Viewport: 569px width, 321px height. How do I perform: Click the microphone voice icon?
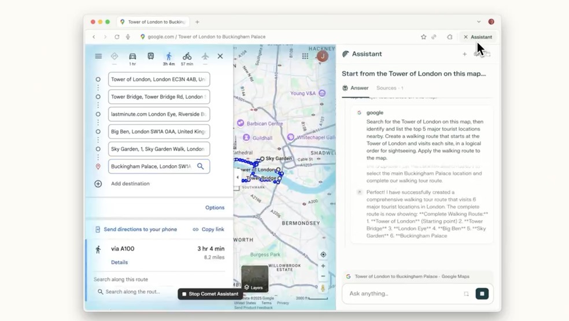coord(128,37)
